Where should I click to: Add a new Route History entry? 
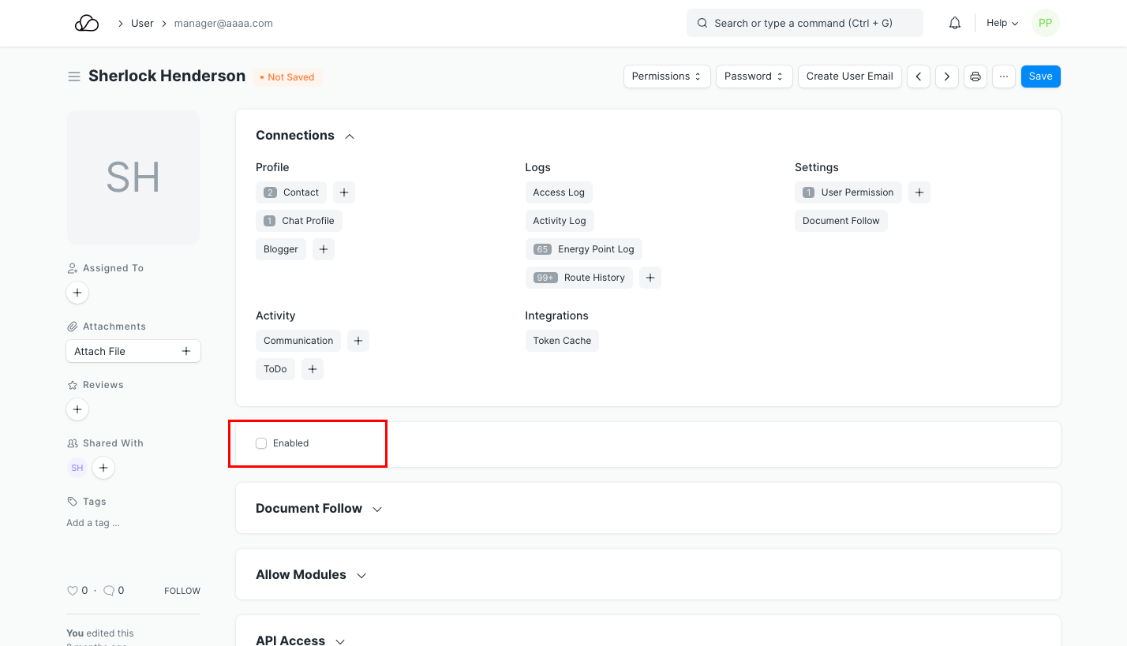650,278
